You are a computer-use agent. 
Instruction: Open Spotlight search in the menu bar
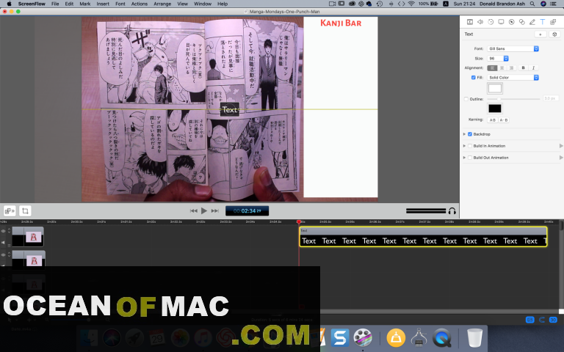[532, 4]
